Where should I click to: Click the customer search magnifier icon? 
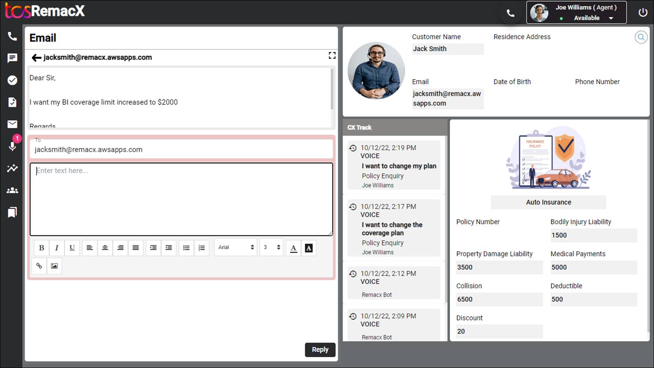coord(641,38)
